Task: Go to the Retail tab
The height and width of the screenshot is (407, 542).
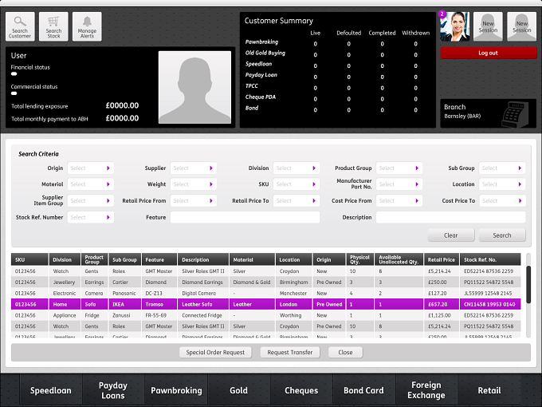Action: coord(489,390)
